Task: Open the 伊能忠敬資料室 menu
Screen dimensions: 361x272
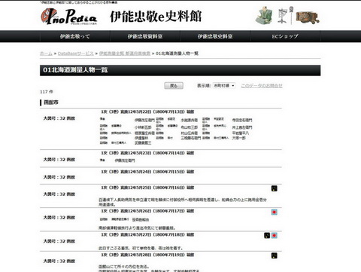Action: [x=145, y=36]
